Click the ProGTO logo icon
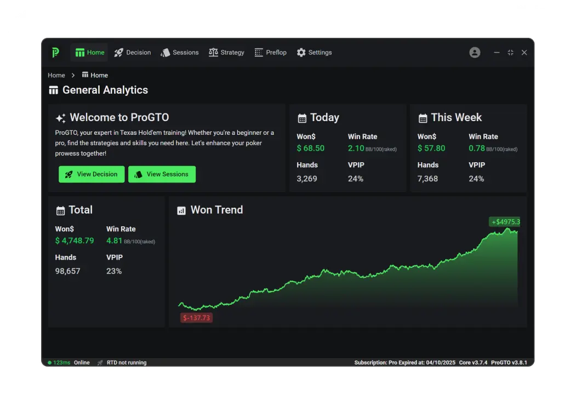Screen dimensions: 576x411 point(55,53)
